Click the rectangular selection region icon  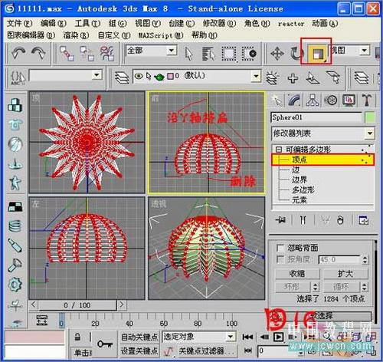coord(229,54)
